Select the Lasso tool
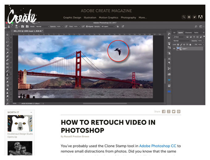This screenshot has height=160, width=210. [7, 42]
